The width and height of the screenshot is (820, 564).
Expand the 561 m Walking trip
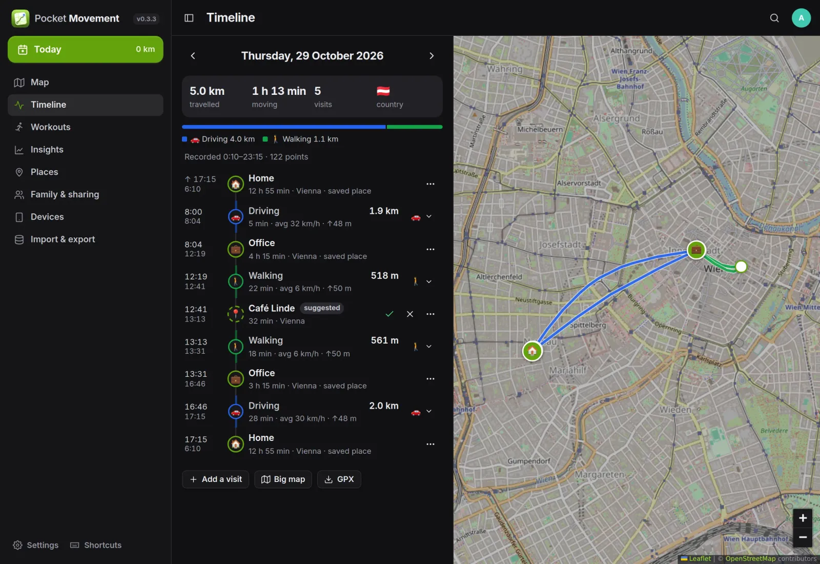(x=429, y=347)
